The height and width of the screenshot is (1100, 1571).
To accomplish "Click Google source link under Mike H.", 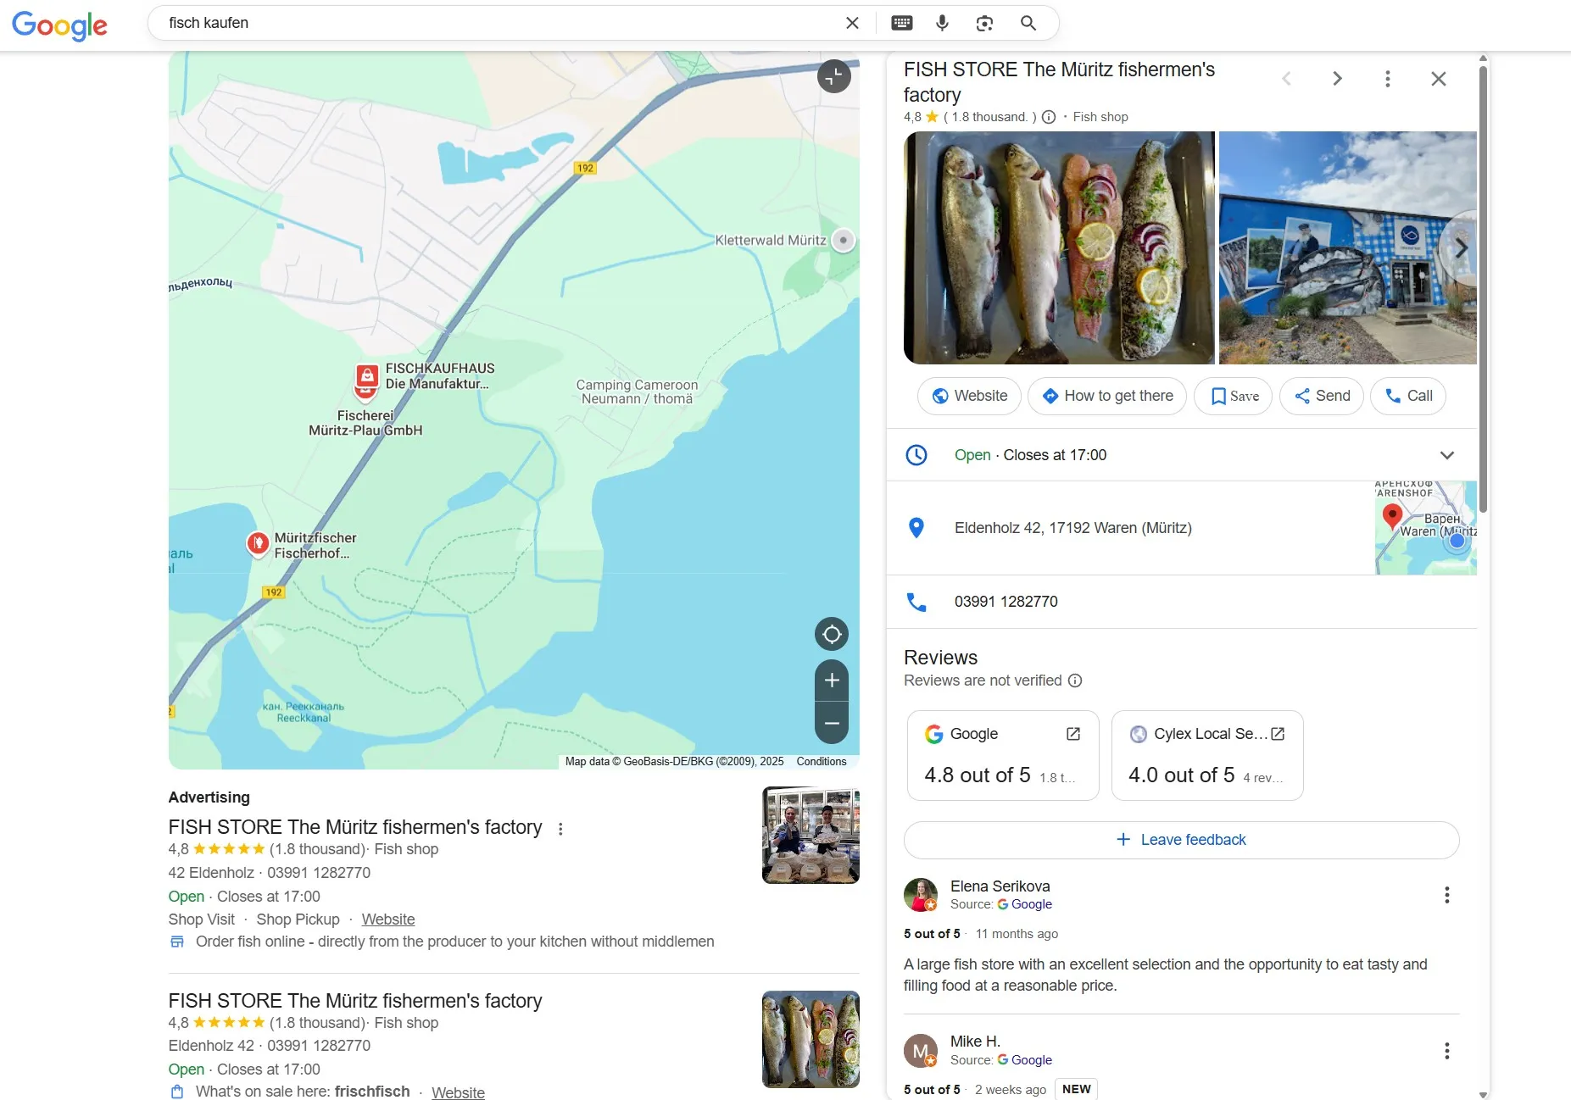I will click(1025, 1060).
